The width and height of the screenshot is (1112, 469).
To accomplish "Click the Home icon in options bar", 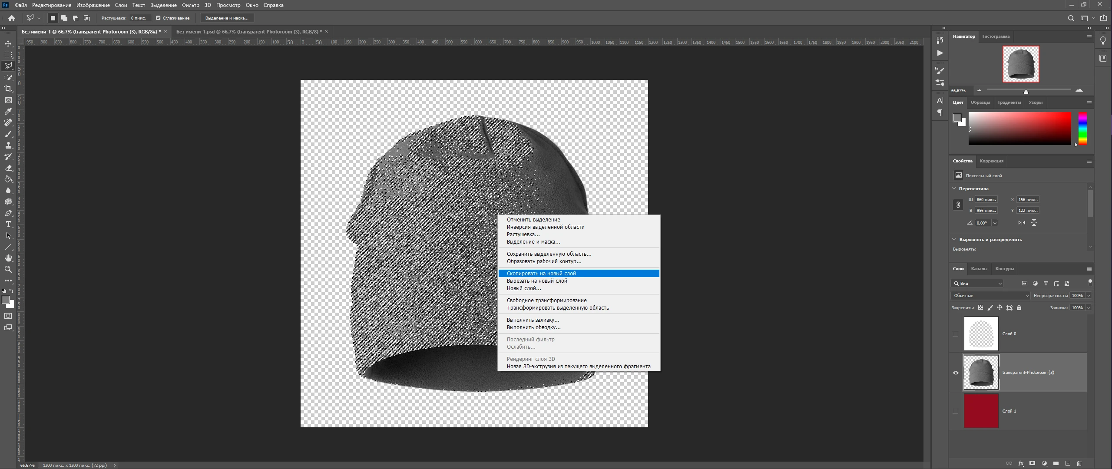I will coord(12,18).
